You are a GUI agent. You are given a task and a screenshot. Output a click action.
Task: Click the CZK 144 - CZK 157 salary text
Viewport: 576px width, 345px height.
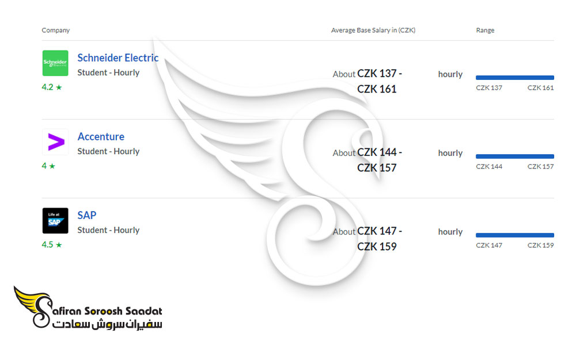tap(380, 160)
